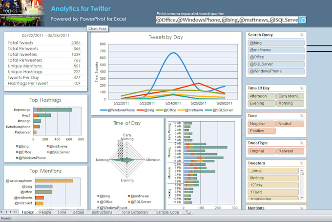332x222 pixels.
Task: Select the Top Hashtags chart title
Action: [x=45, y=100]
